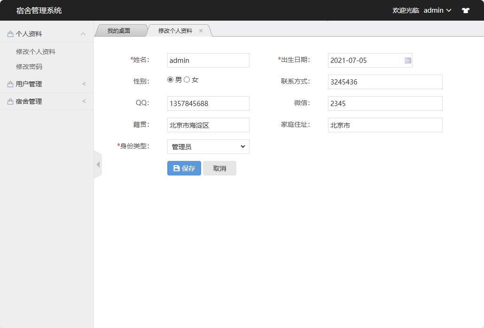484x328 pixels.
Task: Select the 男 gender radio button
Action: [170, 79]
